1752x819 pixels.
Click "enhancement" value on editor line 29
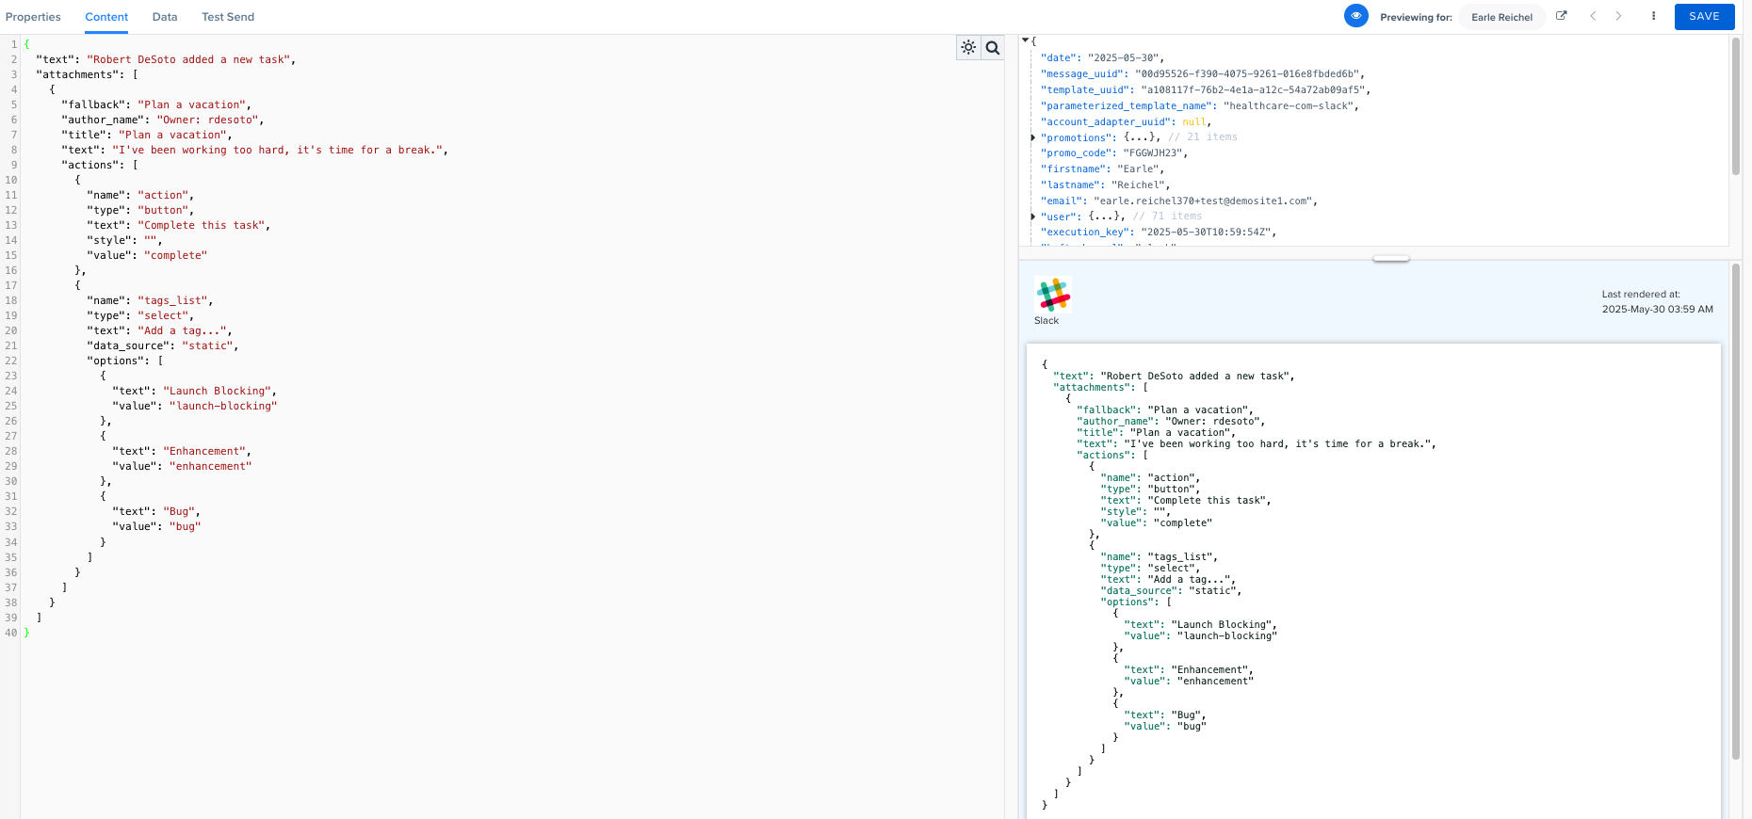point(211,466)
